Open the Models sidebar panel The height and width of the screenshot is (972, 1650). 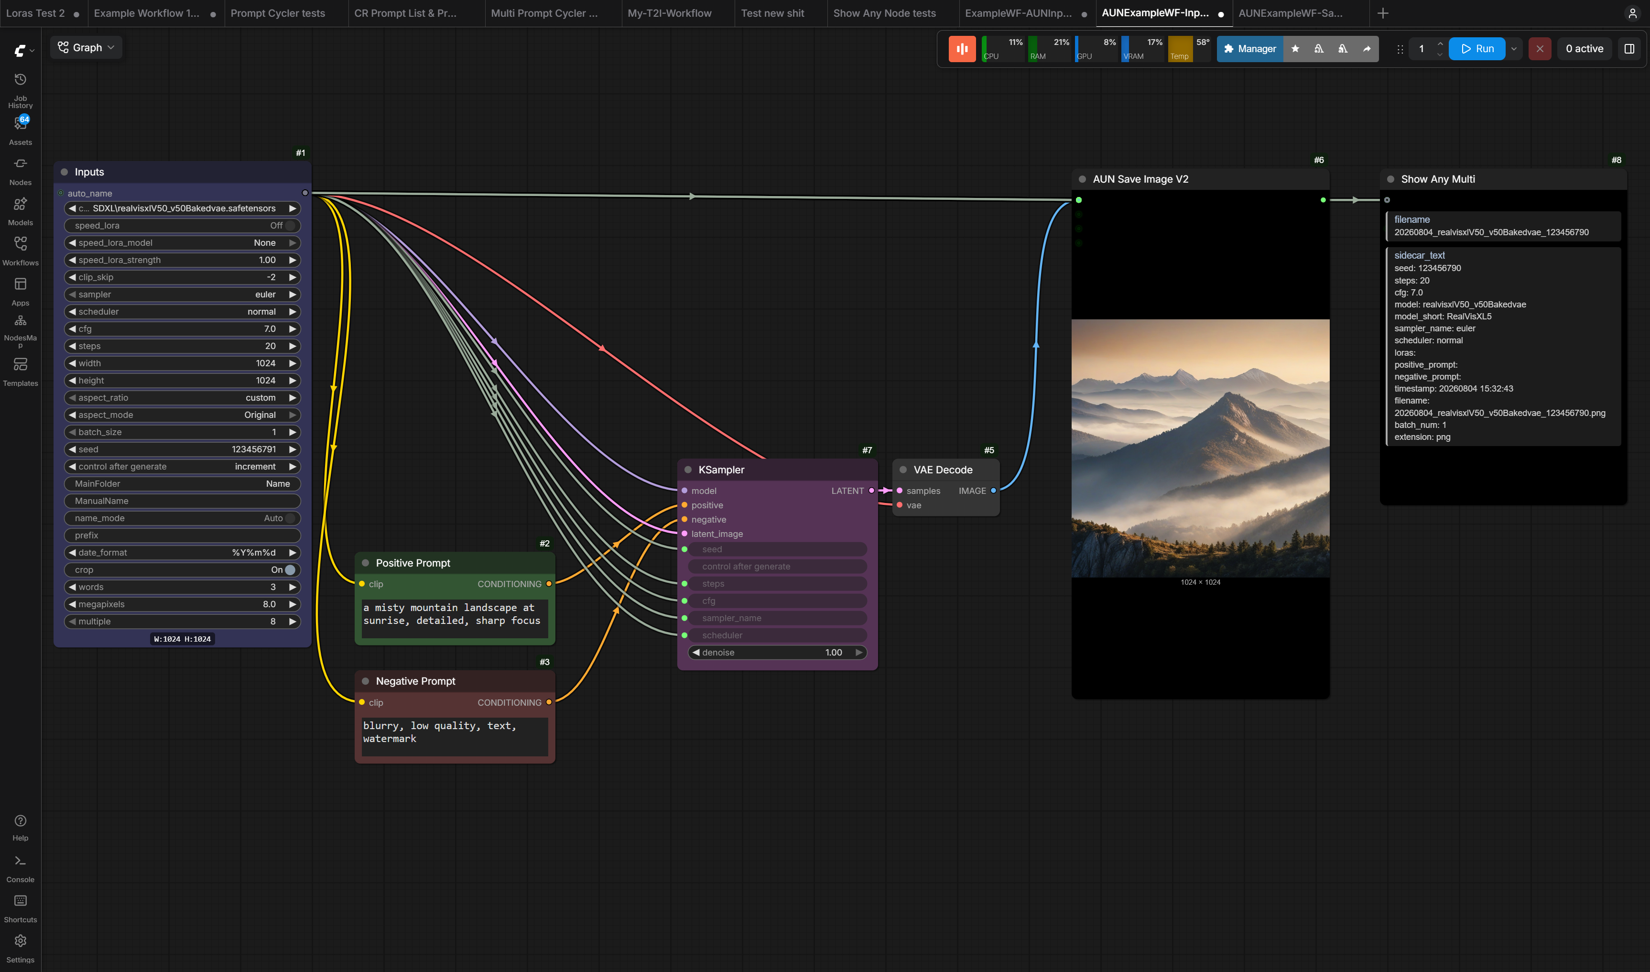coord(20,211)
